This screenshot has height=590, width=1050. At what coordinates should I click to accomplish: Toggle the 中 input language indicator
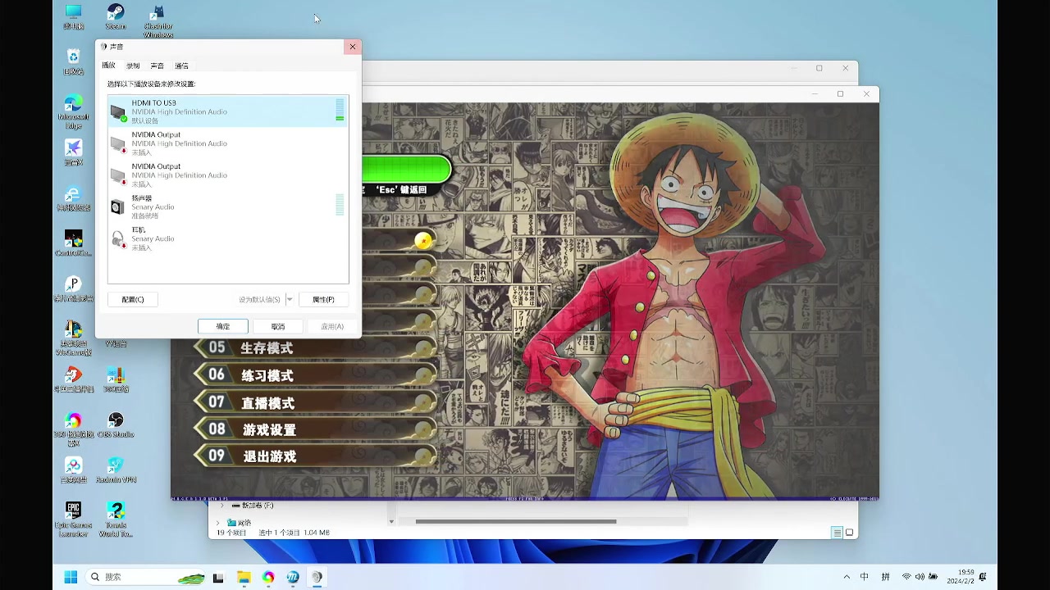[x=865, y=577]
